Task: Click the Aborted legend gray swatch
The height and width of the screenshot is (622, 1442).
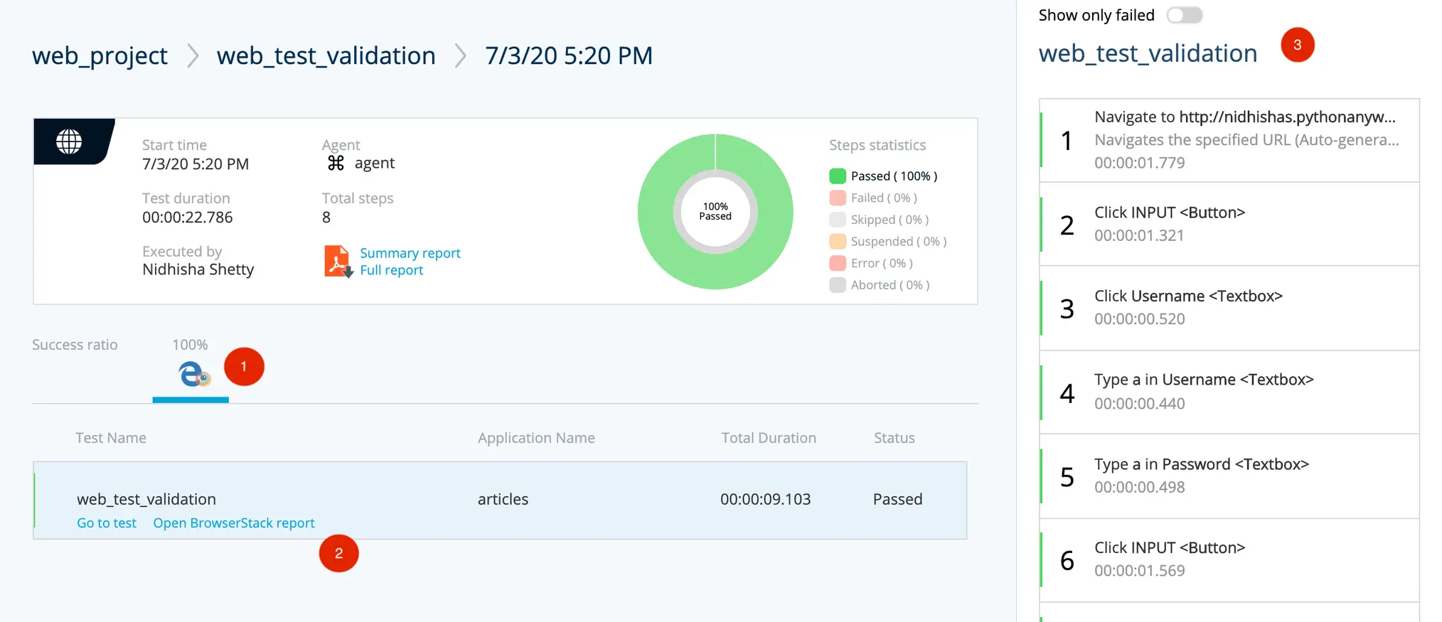Action: pos(838,285)
